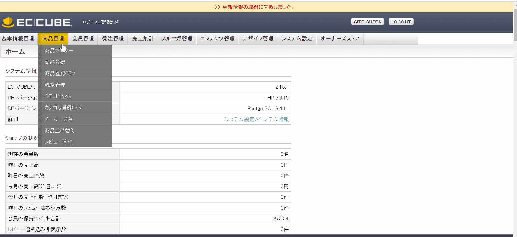Choose カテゴリ登録 in product menu
The width and height of the screenshot is (517, 237).
click(x=58, y=96)
